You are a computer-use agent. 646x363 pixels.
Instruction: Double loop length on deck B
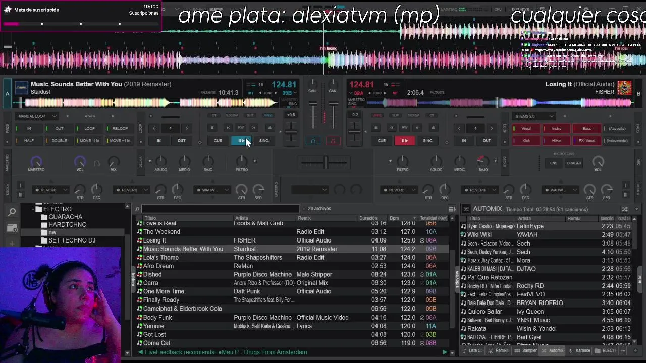coord(492,128)
